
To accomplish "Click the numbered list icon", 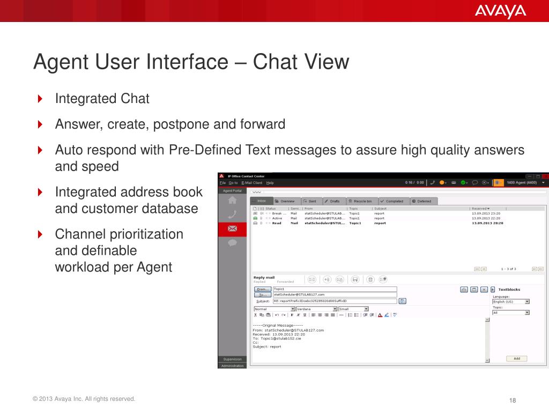I will click(x=350, y=315).
